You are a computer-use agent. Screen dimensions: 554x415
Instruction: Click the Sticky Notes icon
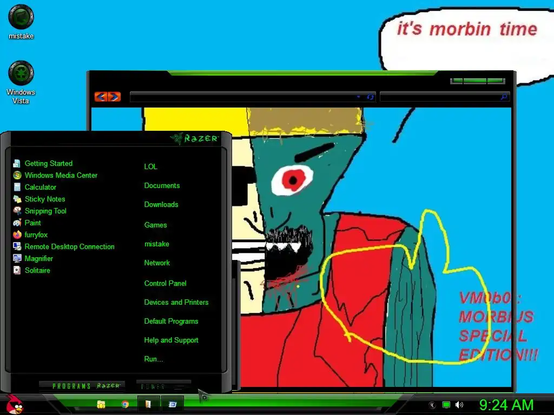pyautogui.click(x=17, y=199)
